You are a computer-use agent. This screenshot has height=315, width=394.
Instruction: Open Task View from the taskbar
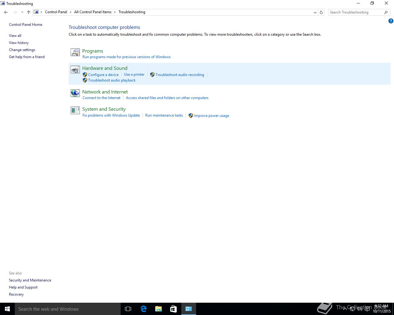tap(128, 309)
